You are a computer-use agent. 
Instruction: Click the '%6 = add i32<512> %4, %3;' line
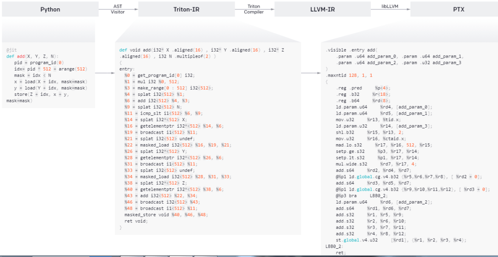pos(157,100)
